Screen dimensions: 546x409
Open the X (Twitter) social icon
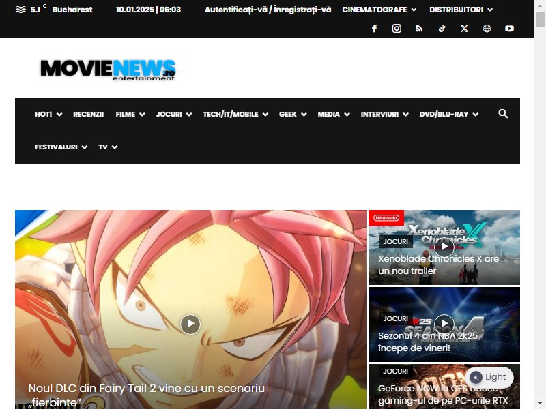point(464,29)
